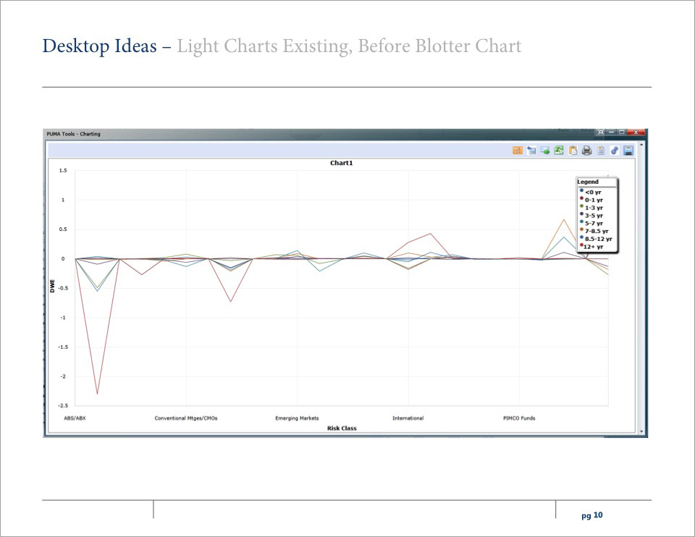Click the document page toolbar icon
Image resolution: width=695 pixels, height=537 pixels.
pyautogui.click(x=600, y=151)
